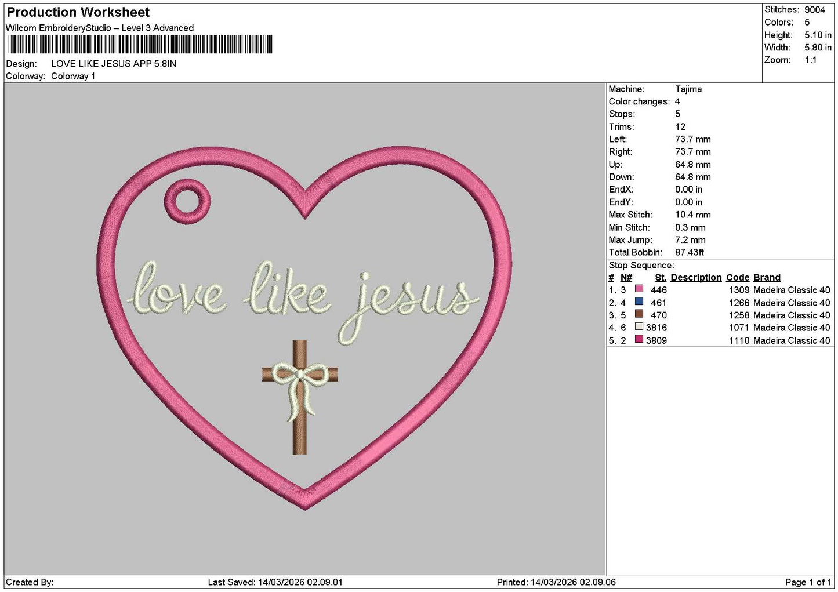The image size is (838, 592).
Task: Click the 'Production Worksheet' title
Action: pyautogui.click(x=78, y=12)
